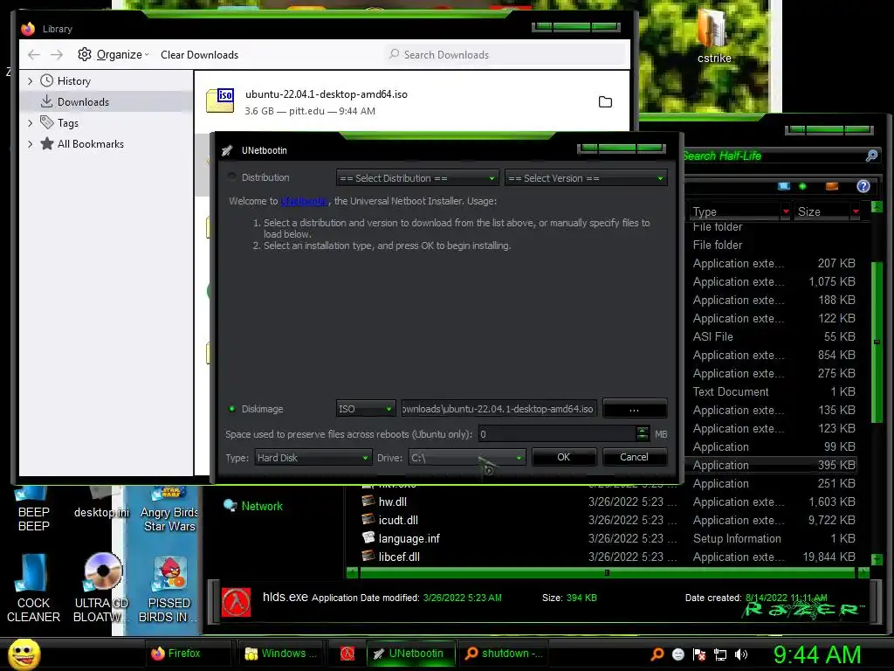Open the UNetbootin hyperlink
This screenshot has height=671, width=894.
[304, 201]
